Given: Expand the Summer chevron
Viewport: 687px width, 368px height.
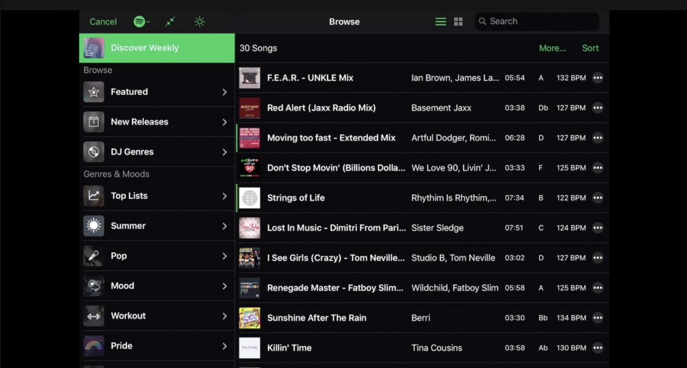Looking at the screenshot, I should point(224,226).
